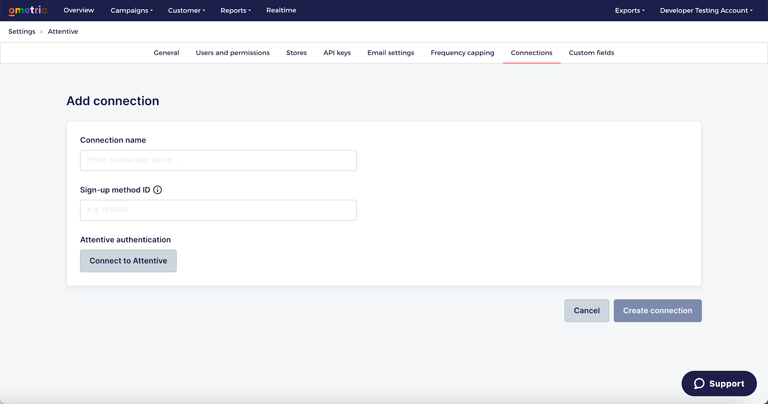
Task: Click the Add connection heading
Action: [x=113, y=101]
